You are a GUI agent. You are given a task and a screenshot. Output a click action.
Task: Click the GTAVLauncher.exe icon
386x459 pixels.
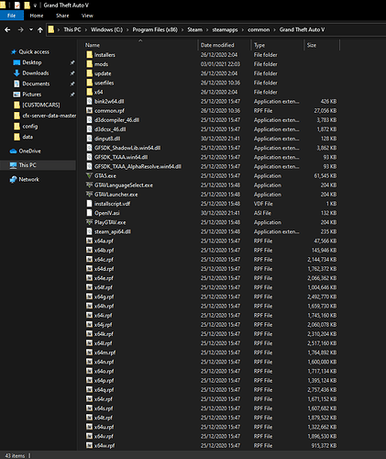tap(89, 195)
